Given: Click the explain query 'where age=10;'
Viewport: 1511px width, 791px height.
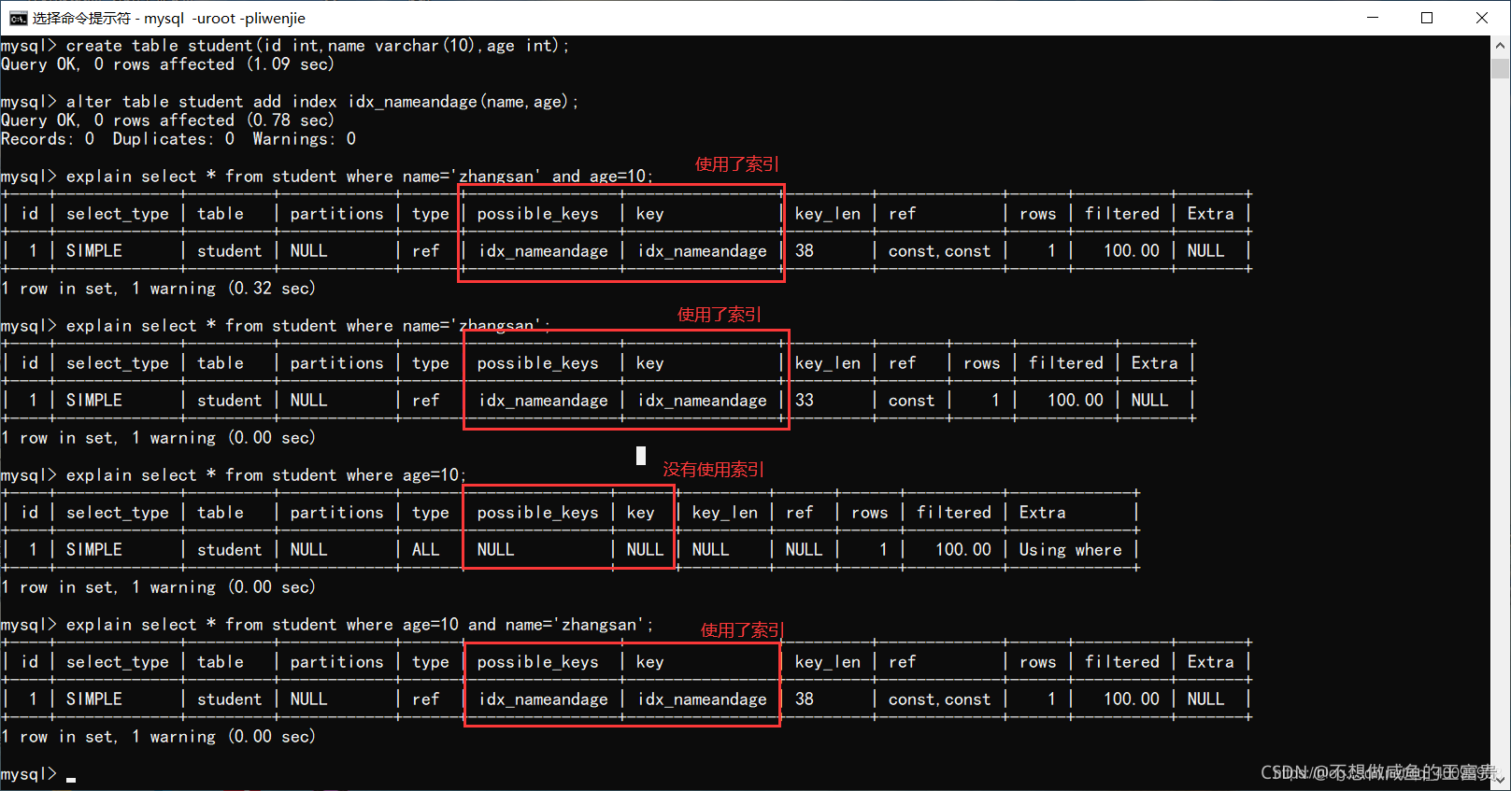Looking at the screenshot, I should tap(234, 475).
